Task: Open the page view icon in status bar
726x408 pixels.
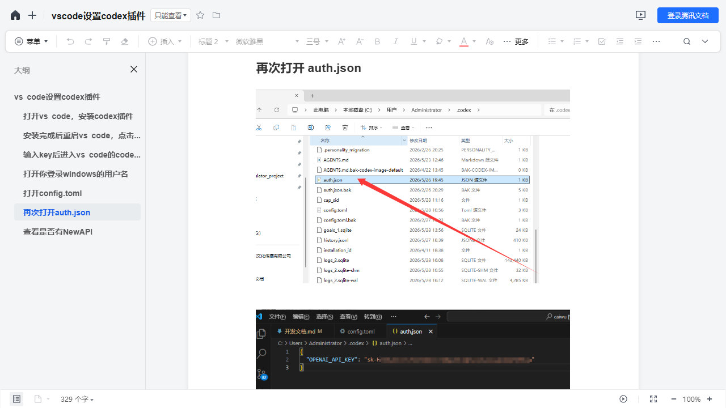Action: pyautogui.click(x=38, y=399)
